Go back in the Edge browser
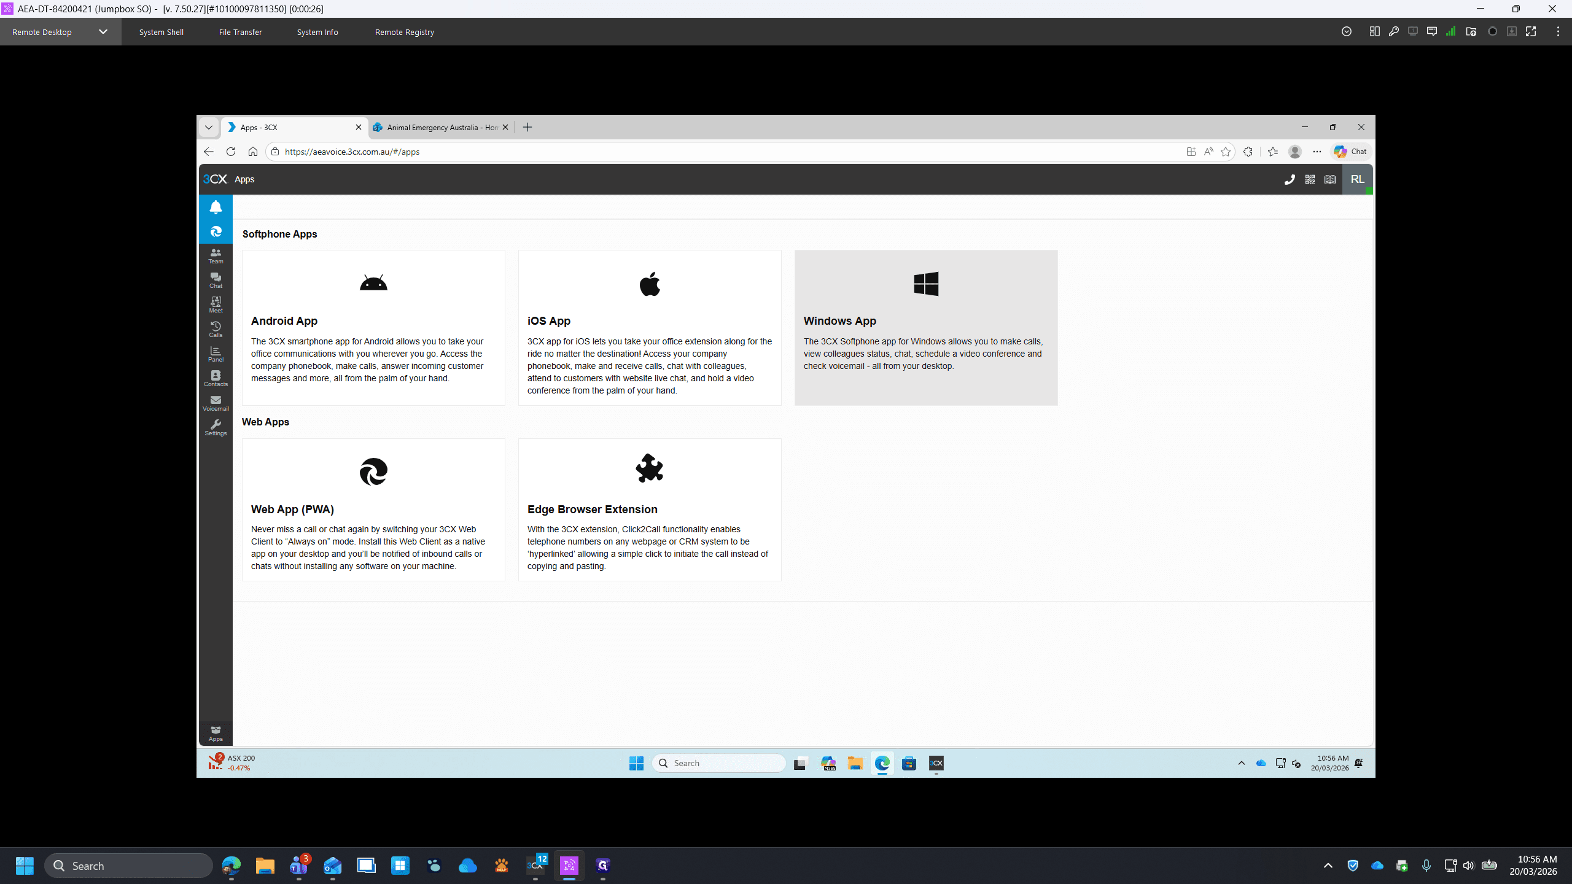 point(209,152)
